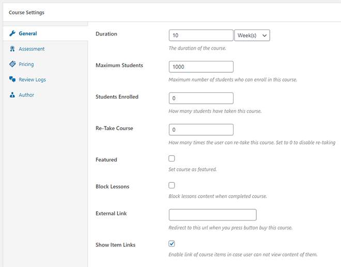Screen dimensions: 341x267
Task: Focus the Maximum Students input field
Action: click(201, 67)
